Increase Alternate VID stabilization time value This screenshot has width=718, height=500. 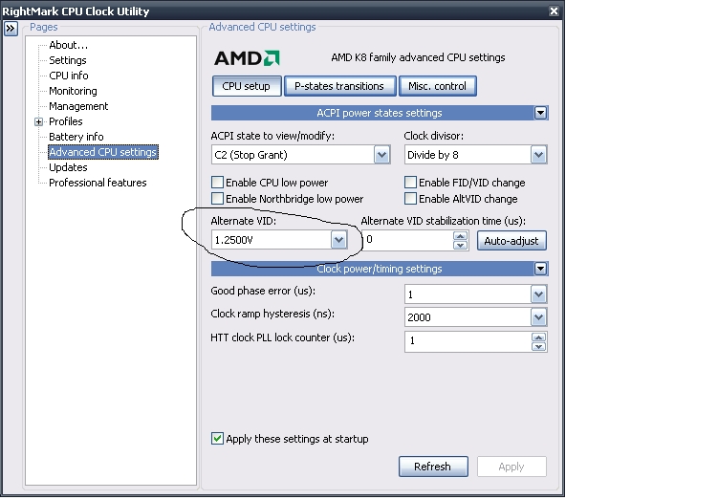pyautogui.click(x=460, y=236)
